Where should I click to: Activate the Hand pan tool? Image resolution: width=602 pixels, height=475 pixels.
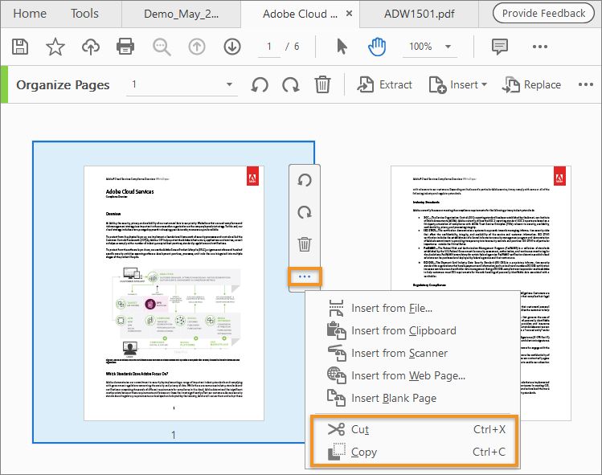tap(377, 47)
